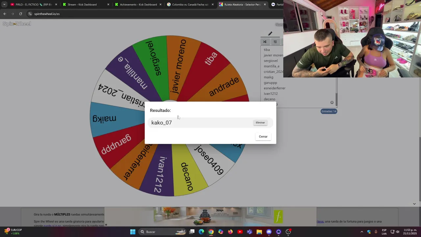Click the mantilla_e entry in the list

(272, 66)
